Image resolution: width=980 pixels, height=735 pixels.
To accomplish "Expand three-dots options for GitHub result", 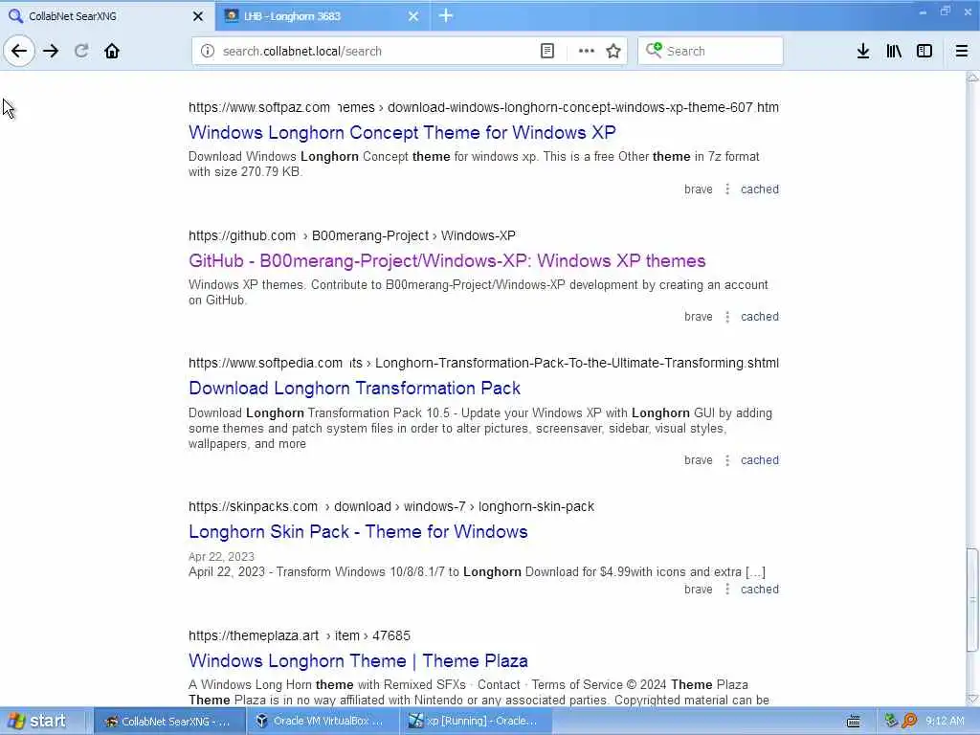I will click(x=727, y=317).
